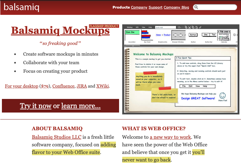This screenshot has height=165, width=241.
Task: Click the duplicate icon left of the scissors
Action: click(x=186, y=27)
